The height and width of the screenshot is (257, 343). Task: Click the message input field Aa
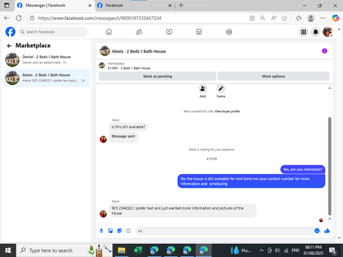224,231
